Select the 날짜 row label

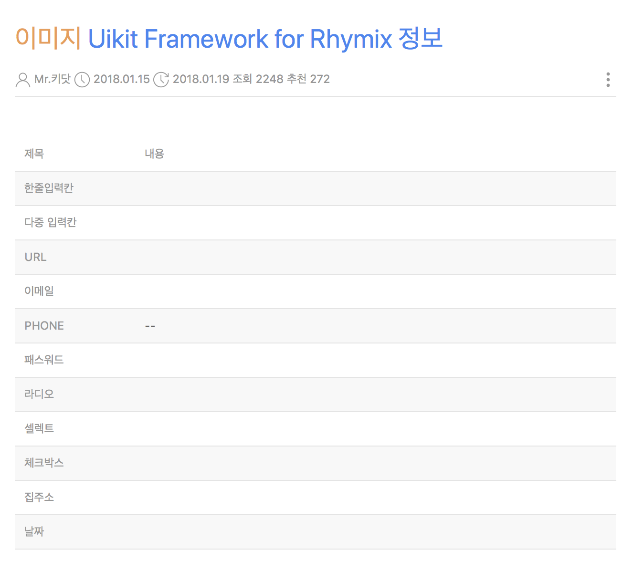[34, 531]
